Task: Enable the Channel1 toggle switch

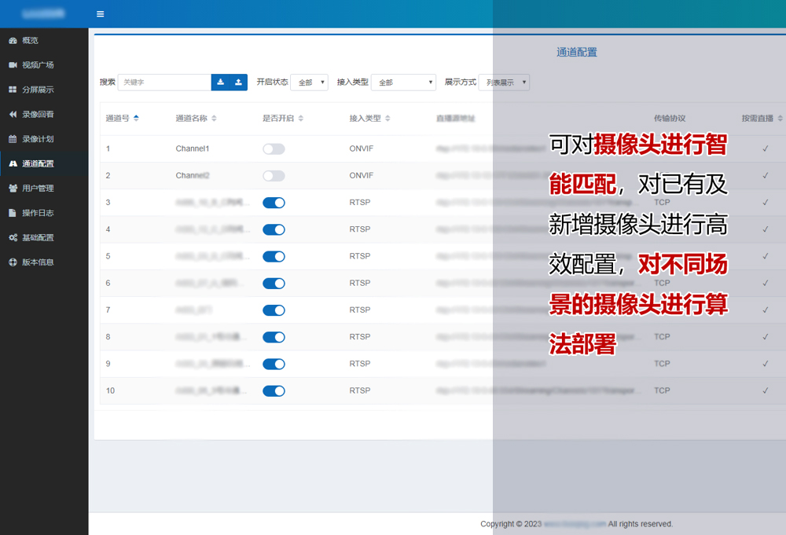Action: pyautogui.click(x=274, y=149)
